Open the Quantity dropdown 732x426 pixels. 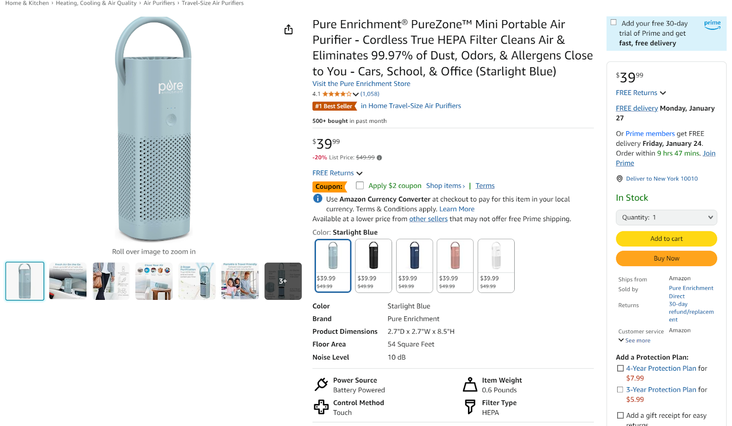point(666,217)
